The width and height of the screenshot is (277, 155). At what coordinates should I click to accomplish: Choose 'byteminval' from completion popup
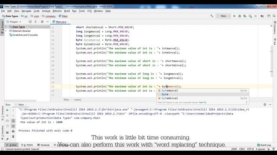(203, 98)
